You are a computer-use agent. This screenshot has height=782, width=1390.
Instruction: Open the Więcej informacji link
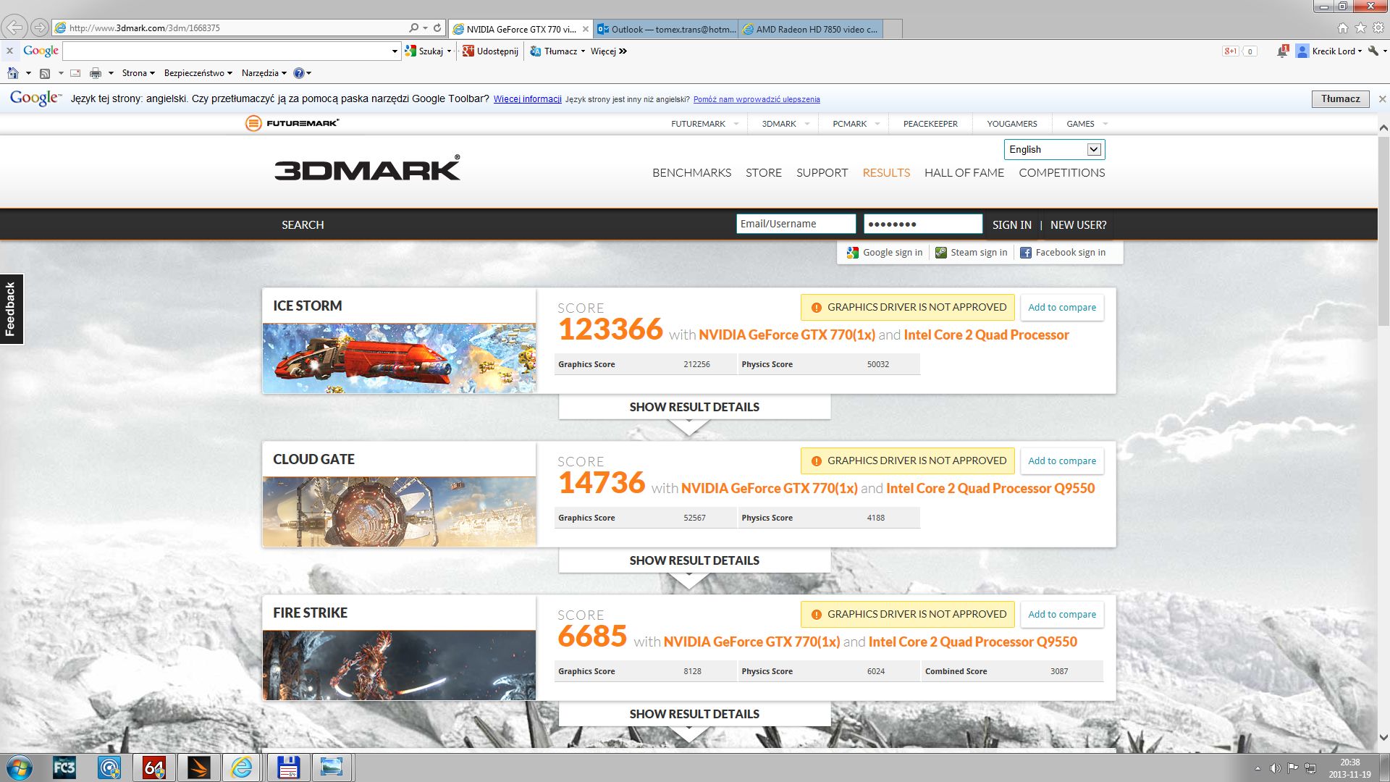pos(527,99)
